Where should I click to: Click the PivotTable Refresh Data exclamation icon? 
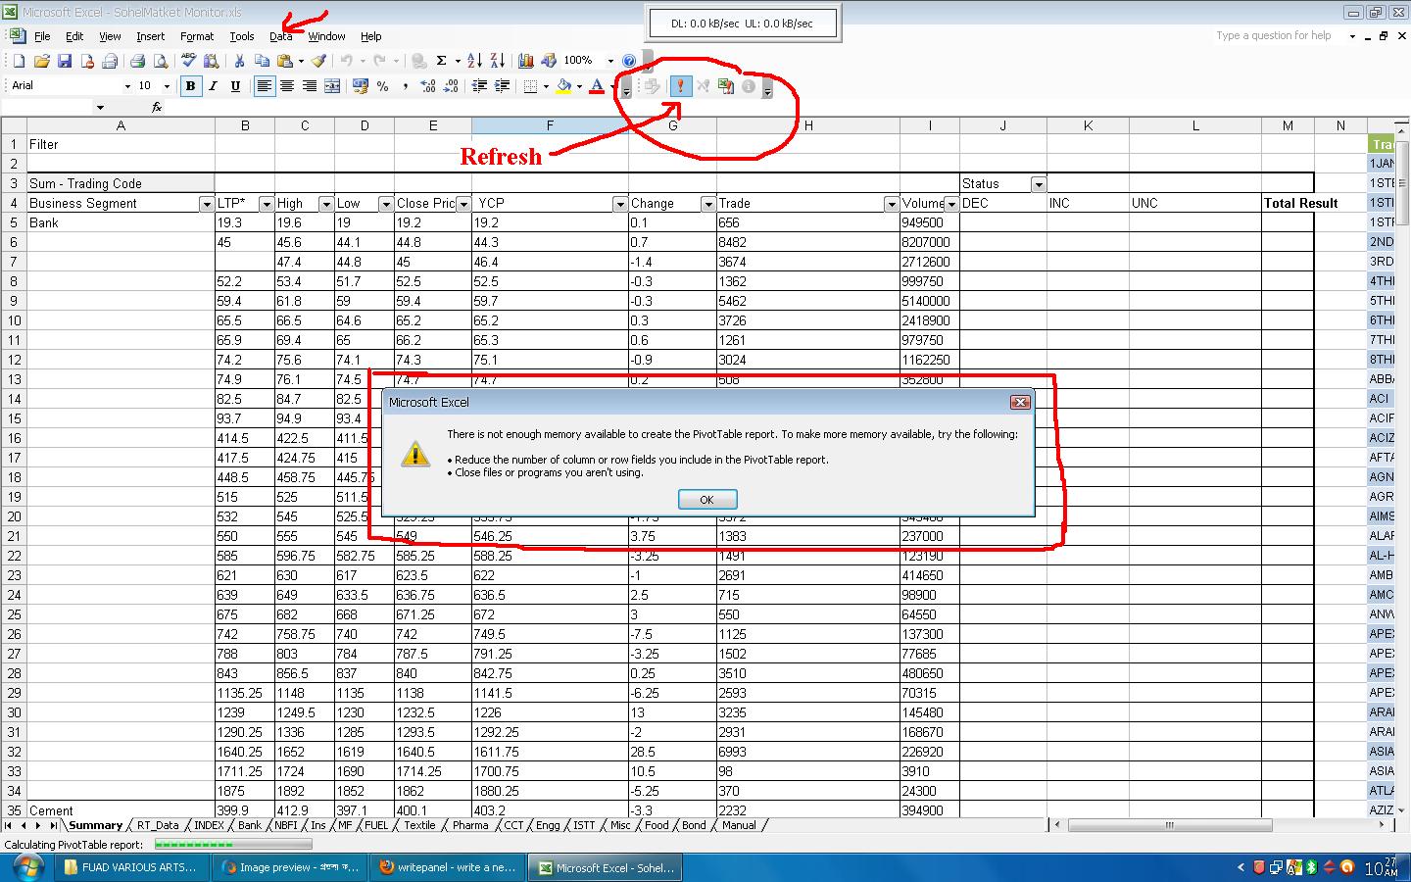click(680, 86)
